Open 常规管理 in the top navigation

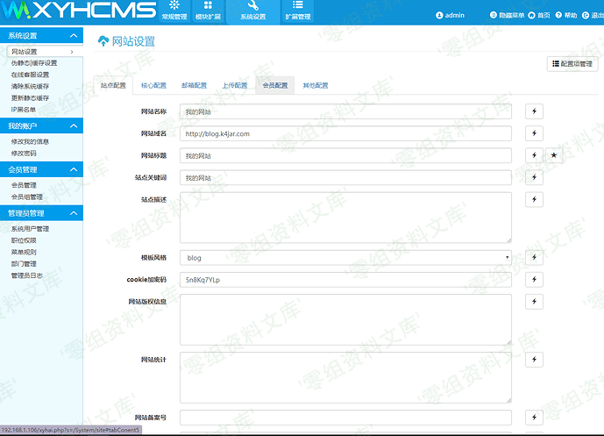(174, 11)
